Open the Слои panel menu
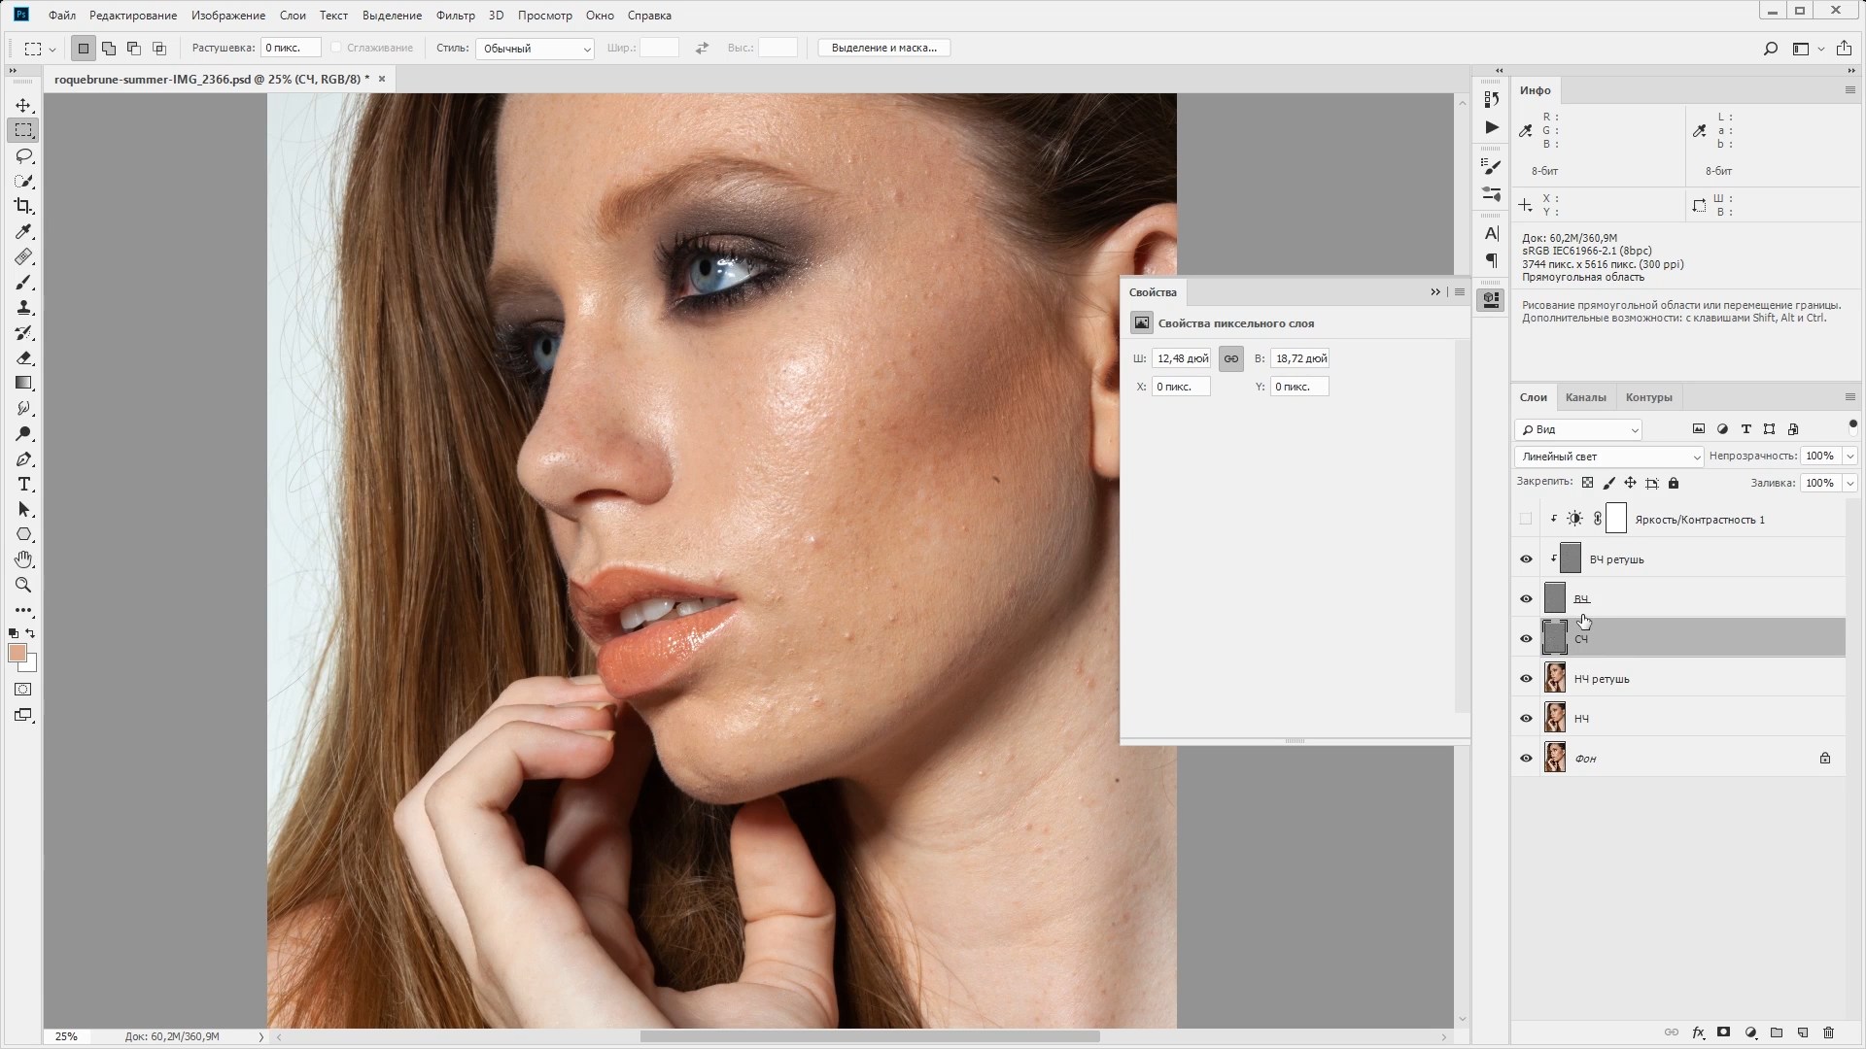Screen dimensions: 1866x1049 [1849, 397]
